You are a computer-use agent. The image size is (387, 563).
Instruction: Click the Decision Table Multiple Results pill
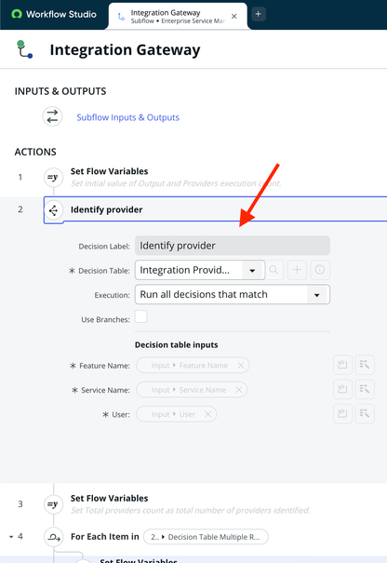coord(206,537)
